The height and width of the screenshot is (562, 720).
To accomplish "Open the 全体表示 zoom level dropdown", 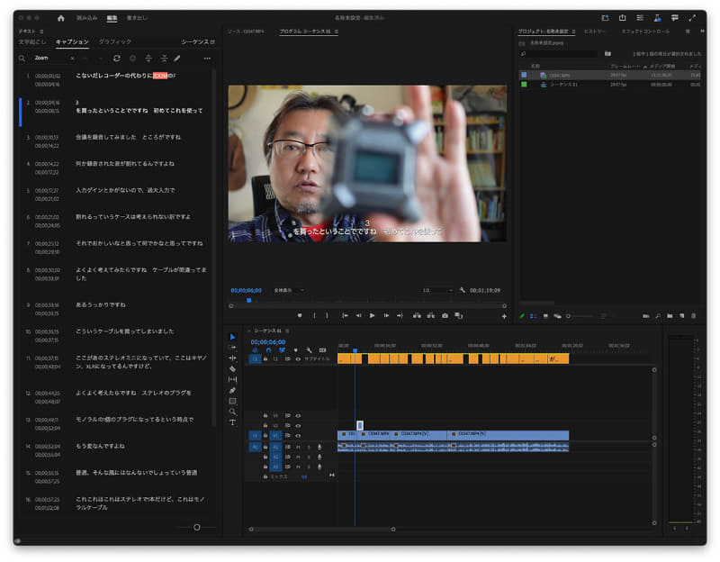I will [x=289, y=290].
